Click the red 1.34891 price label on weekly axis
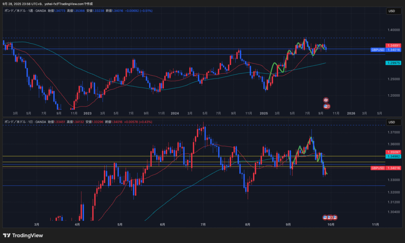 tap(394, 45)
